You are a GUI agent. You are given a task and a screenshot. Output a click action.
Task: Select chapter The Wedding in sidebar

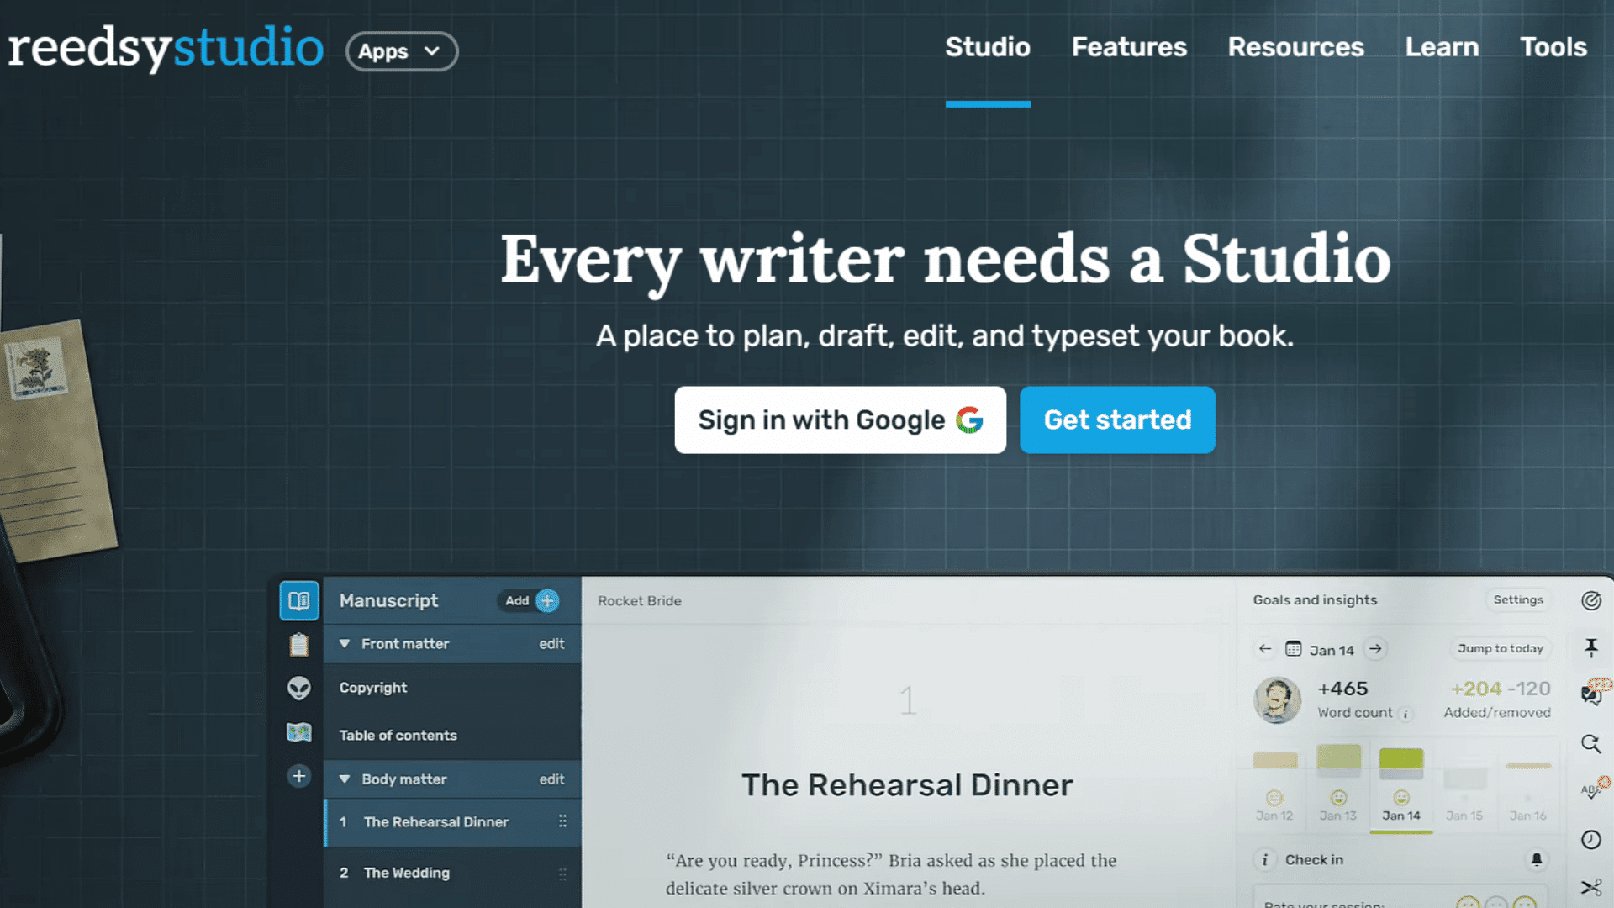tap(452, 873)
